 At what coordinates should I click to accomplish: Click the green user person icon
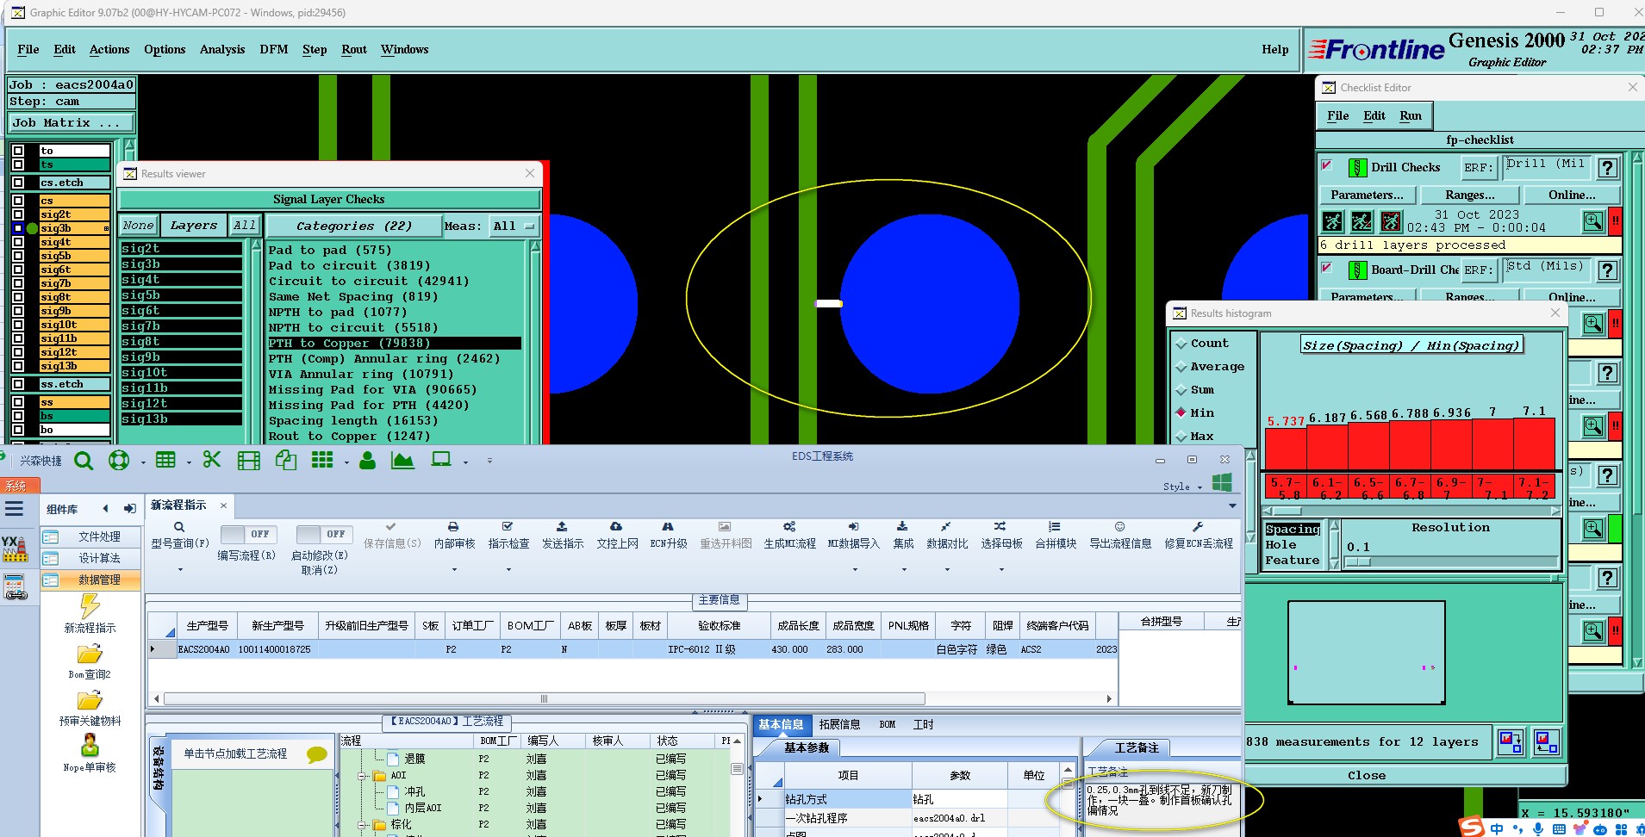point(368,461)
